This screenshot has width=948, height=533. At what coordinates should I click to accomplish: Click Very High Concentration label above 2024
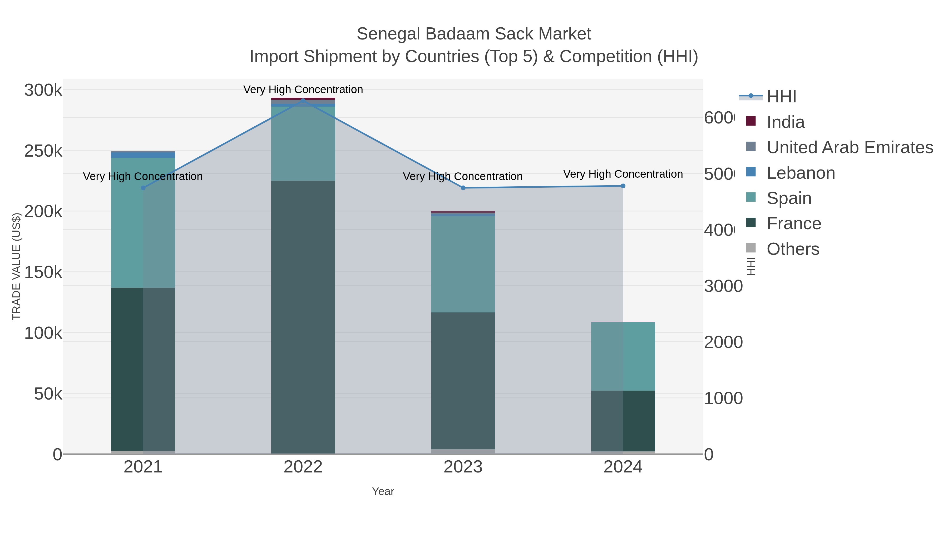tap(623, 174)
